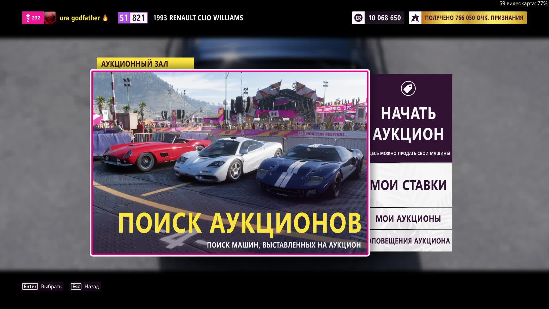Screen dimensions: 549x309
Task: Click the 10 068 650 credits balance
Action: (384, 18)
